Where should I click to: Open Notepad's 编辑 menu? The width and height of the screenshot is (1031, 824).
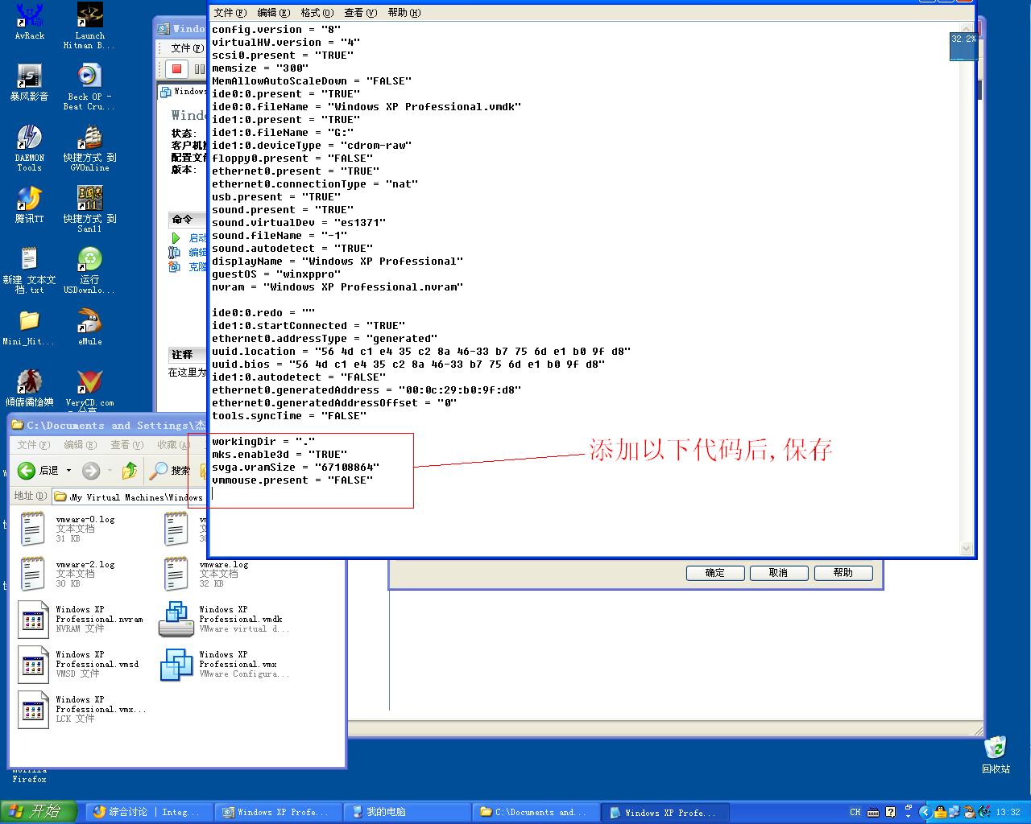point(274,13)
